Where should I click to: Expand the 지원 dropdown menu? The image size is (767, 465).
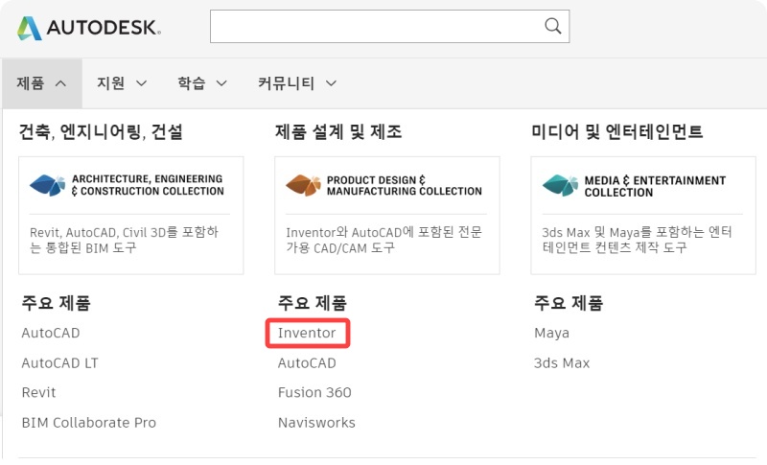point(122,83)
